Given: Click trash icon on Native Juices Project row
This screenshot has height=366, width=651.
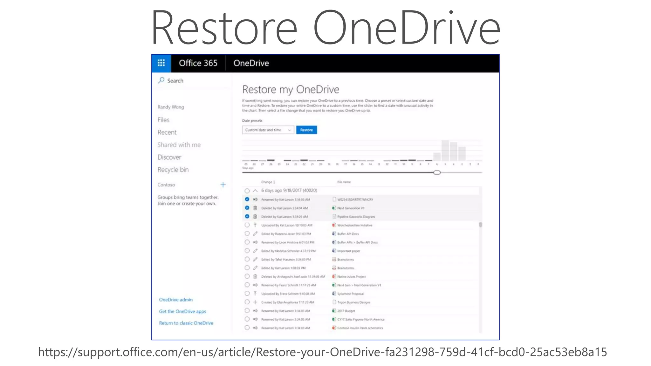Looking at the screenshot, I should tap(255, 277).
